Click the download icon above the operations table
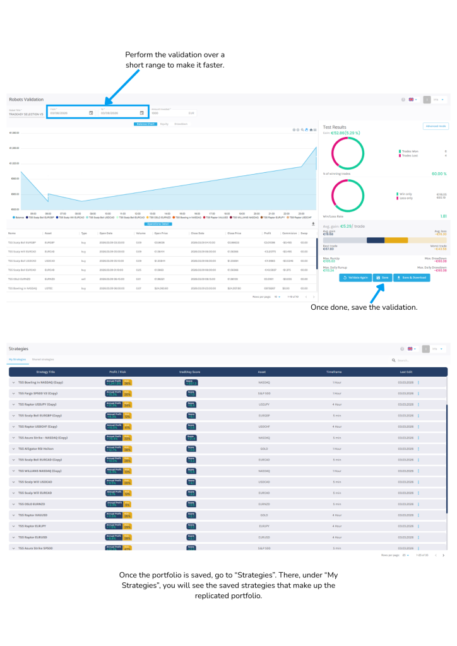 tap(313, 223)
